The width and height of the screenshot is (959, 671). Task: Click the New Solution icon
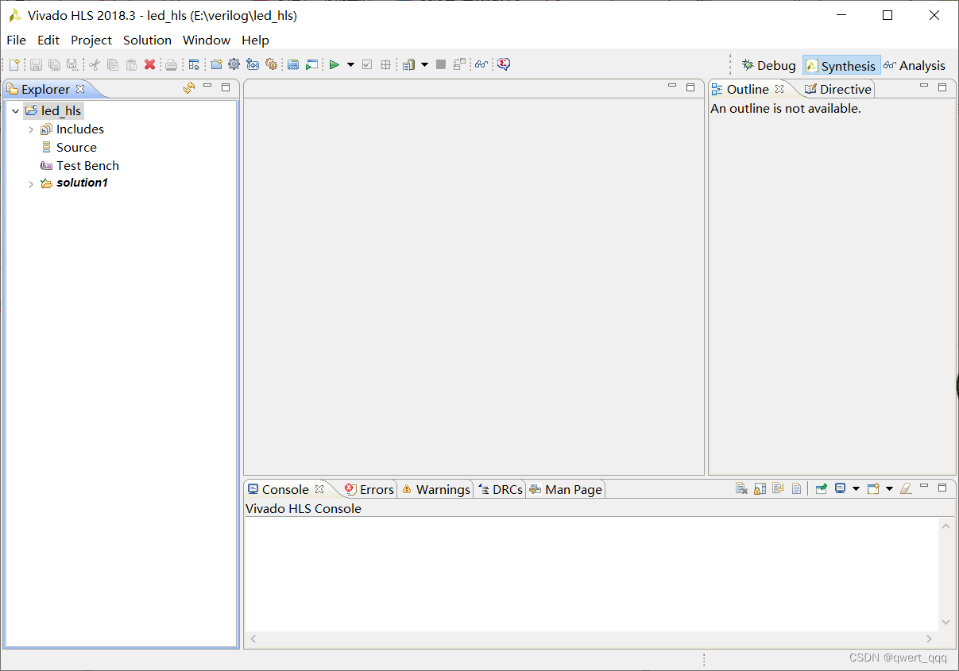coord(253,64)
